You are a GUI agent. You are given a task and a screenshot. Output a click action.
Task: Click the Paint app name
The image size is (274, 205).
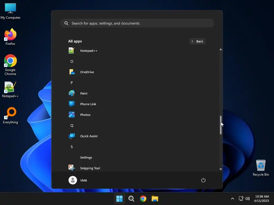84,93
